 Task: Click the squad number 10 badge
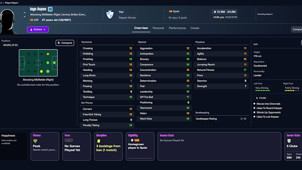point(50,9)
